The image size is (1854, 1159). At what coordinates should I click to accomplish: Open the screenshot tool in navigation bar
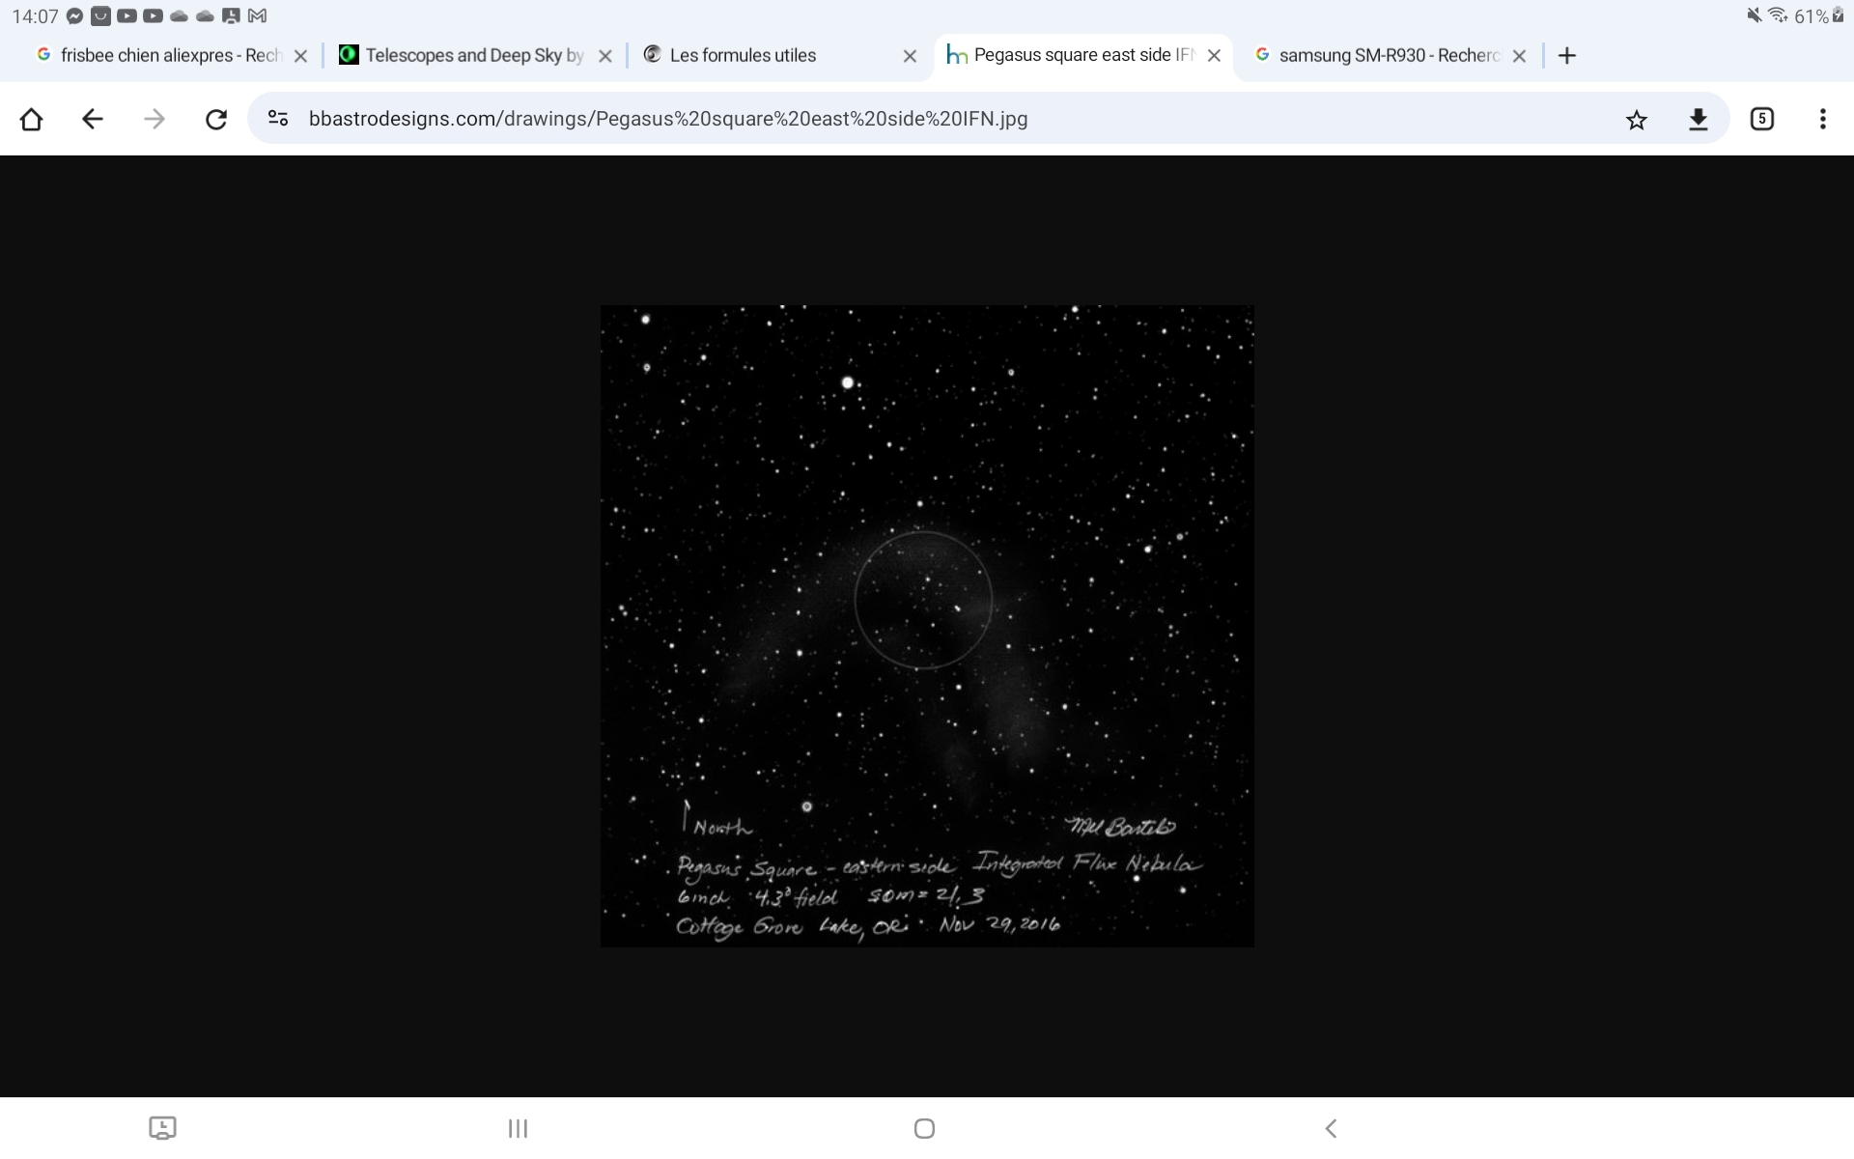(162, 1128)
